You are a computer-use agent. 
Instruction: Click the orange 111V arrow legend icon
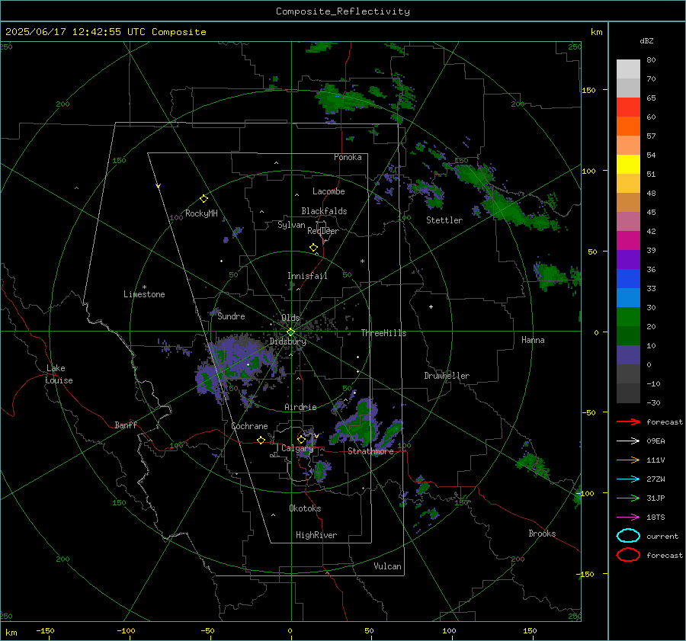(628, 460)
